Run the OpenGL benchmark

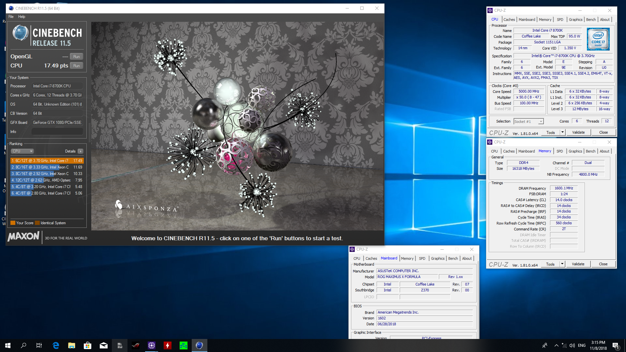pos(77,57)
